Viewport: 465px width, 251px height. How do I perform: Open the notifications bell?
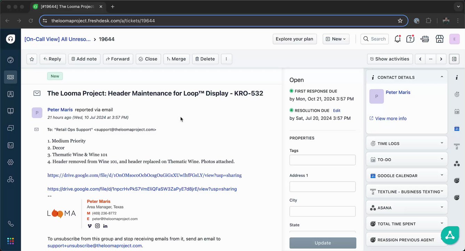(397, 39)
